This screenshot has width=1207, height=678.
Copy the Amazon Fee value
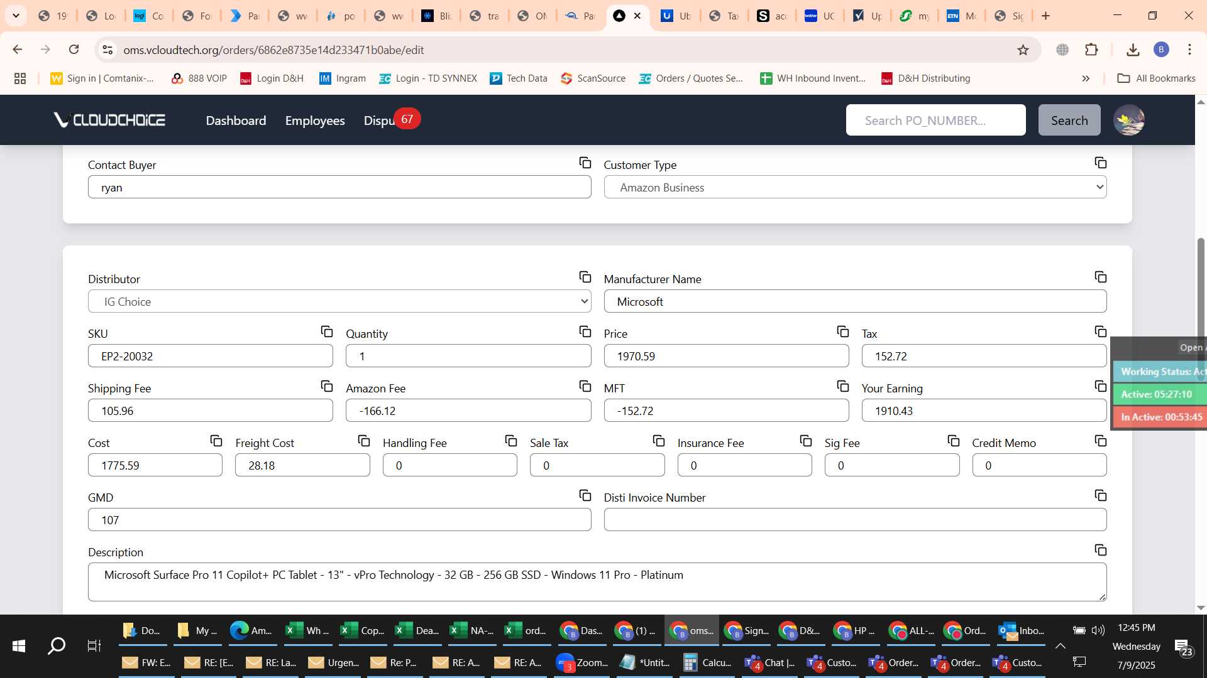(585, 387)
